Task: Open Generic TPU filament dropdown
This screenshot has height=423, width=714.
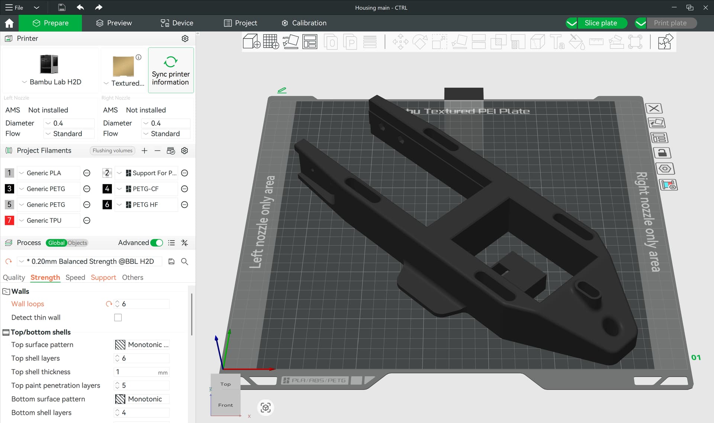Action: click(48, 221)
